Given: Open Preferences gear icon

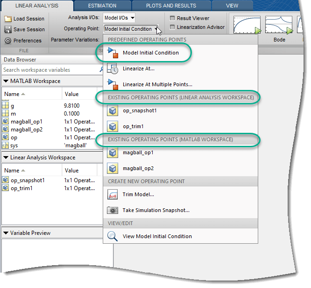Looking at the screenshot, I should click(x=8, y=41).
